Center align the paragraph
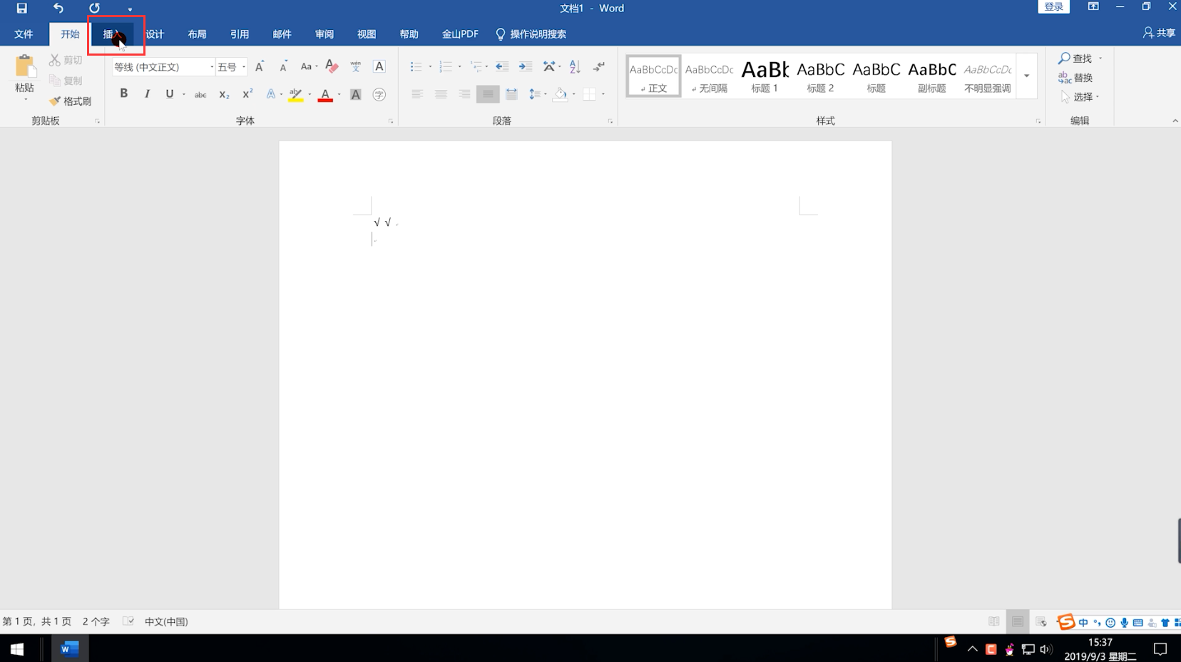1181x662 pixels. click(441, 94)
